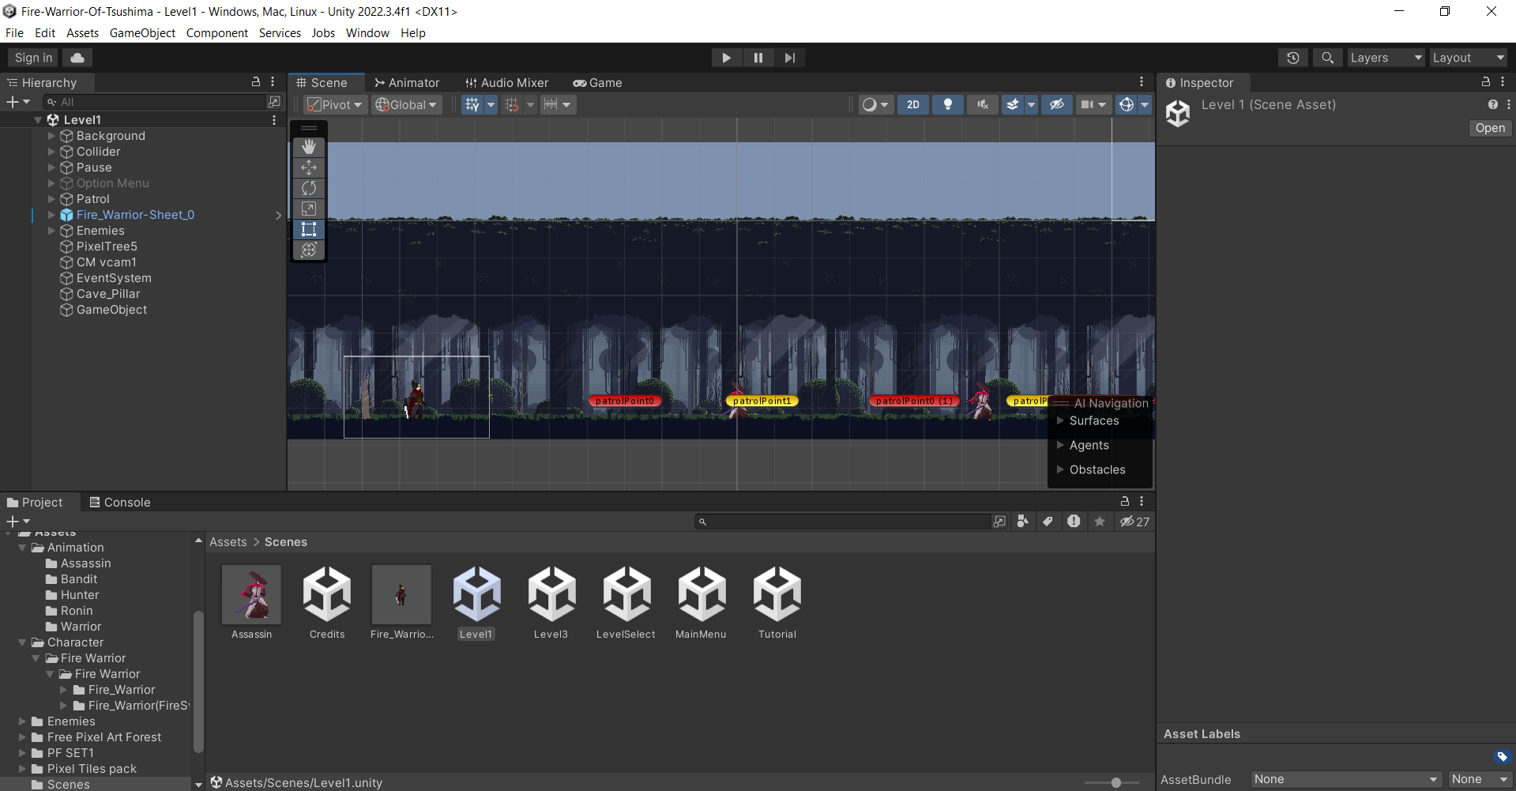Click the Open button in Inspector

(1490, 128)
